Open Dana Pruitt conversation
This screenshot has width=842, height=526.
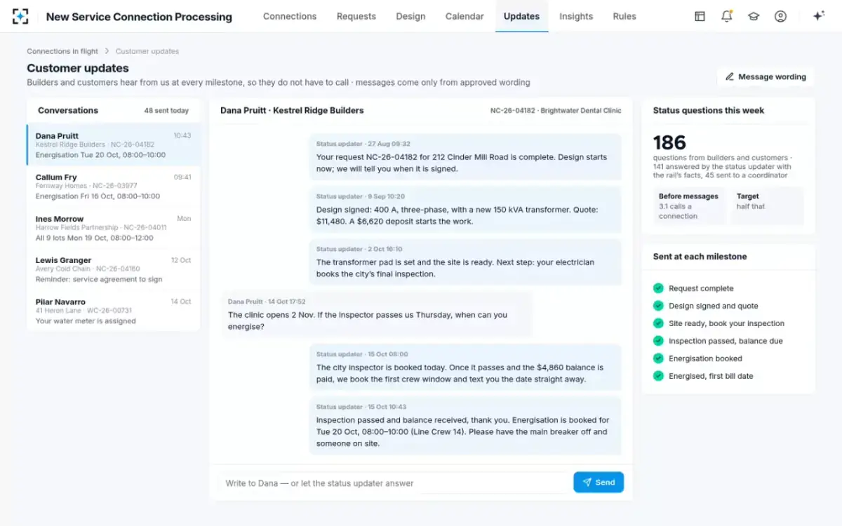tap(114, 145)
